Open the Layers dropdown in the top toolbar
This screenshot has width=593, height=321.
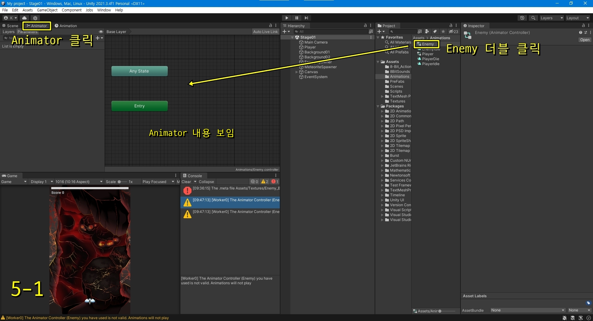(551, 18)
